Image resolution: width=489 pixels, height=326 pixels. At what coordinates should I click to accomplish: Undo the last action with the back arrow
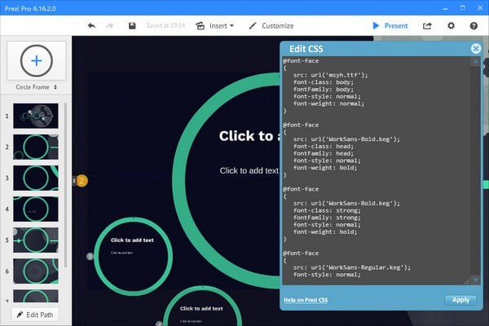[x=91, y=25]
